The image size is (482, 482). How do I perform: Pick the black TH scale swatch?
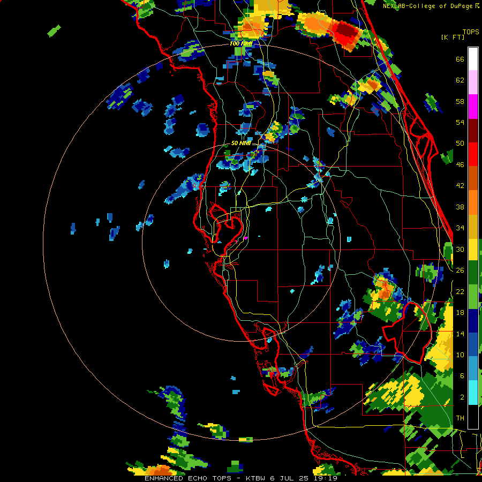tap(473, 417)
